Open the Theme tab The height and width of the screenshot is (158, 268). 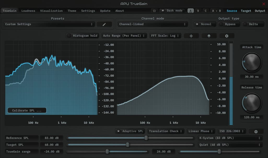click(x=72, y=11)
